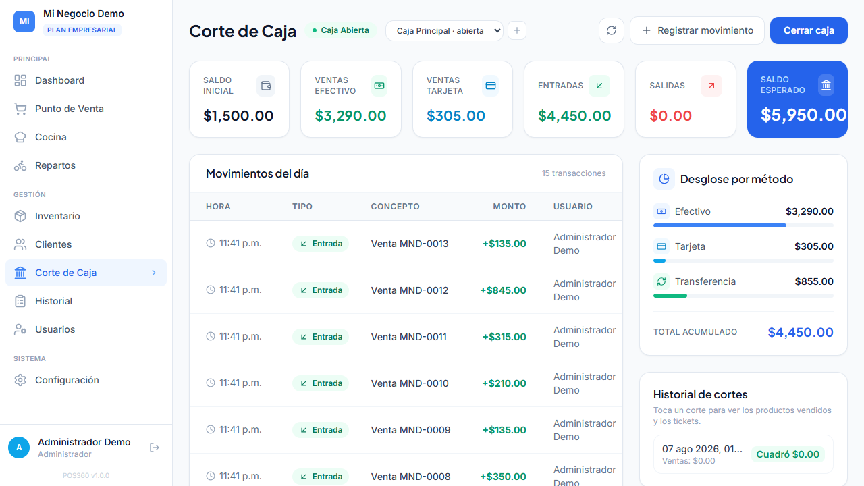Image resolution: width=864 pixels, height=486 pixels.
Task: Click the $4,450.00 Total Acumulado value
Action: 801,332
